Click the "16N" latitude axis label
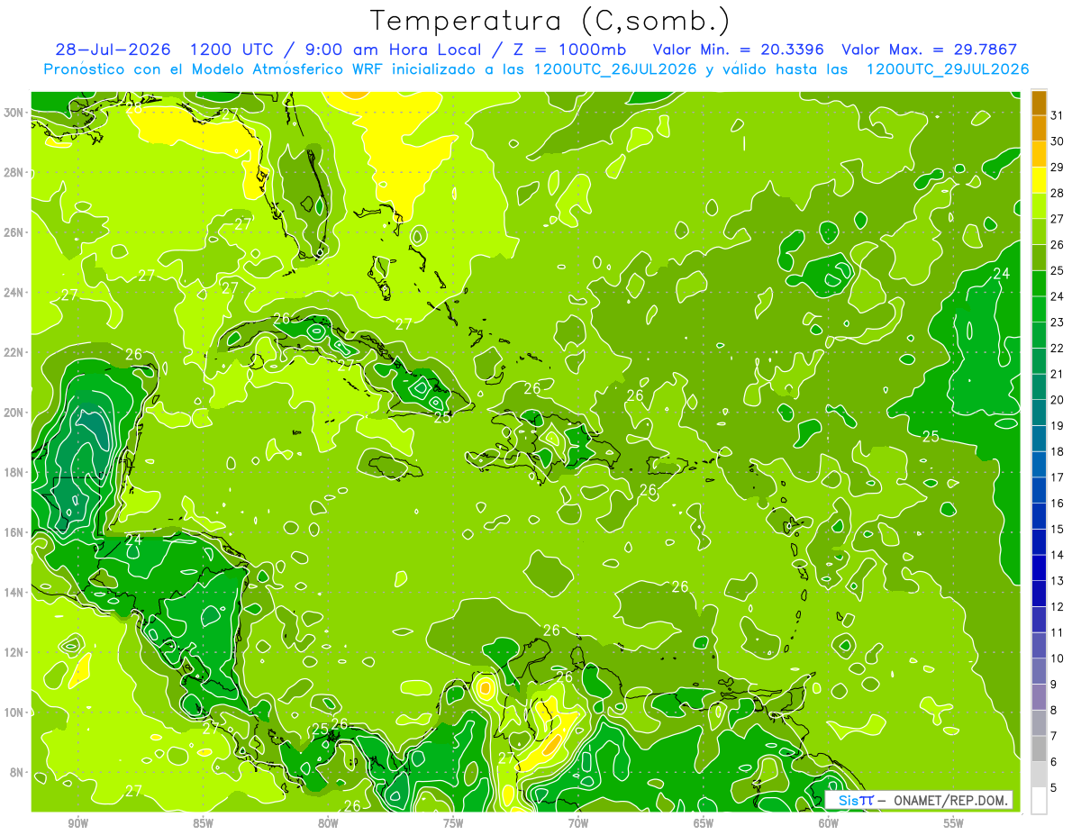This screenshot has height=835, width=1081. click(15, 532)
